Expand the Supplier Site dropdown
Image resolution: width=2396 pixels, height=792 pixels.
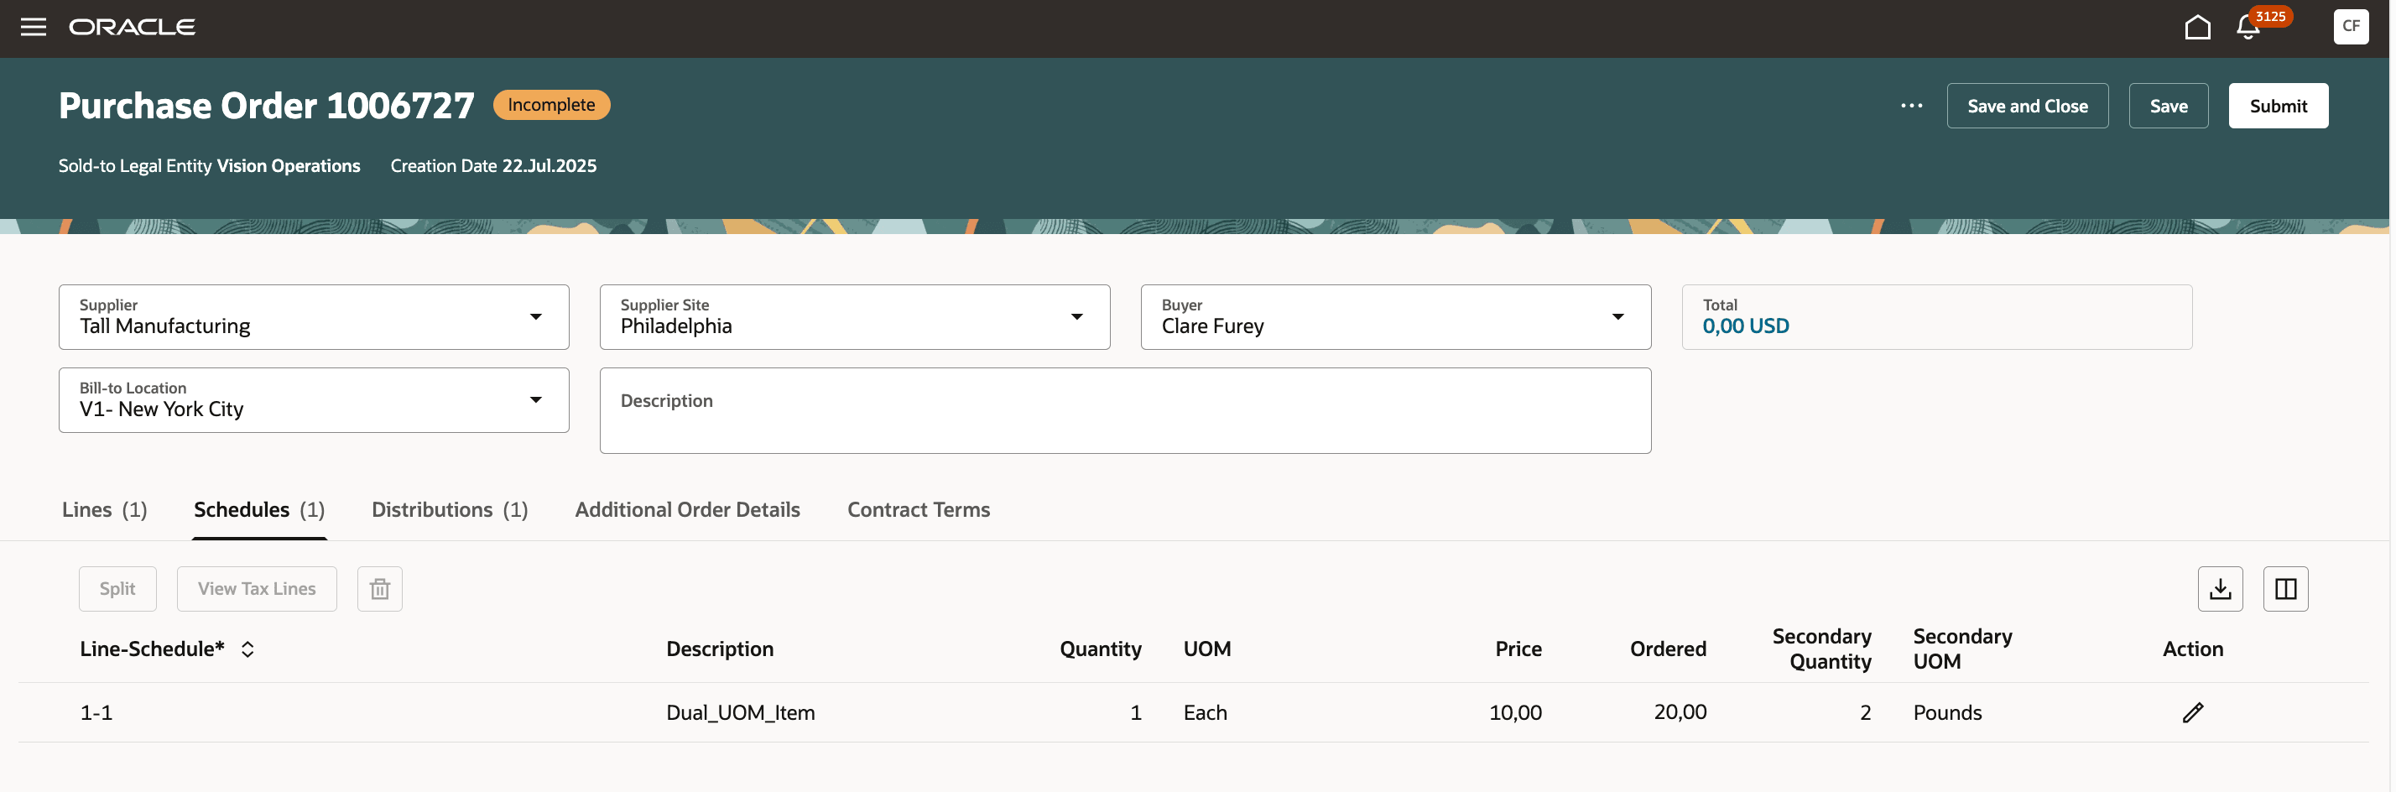(x=1076, y=317)
